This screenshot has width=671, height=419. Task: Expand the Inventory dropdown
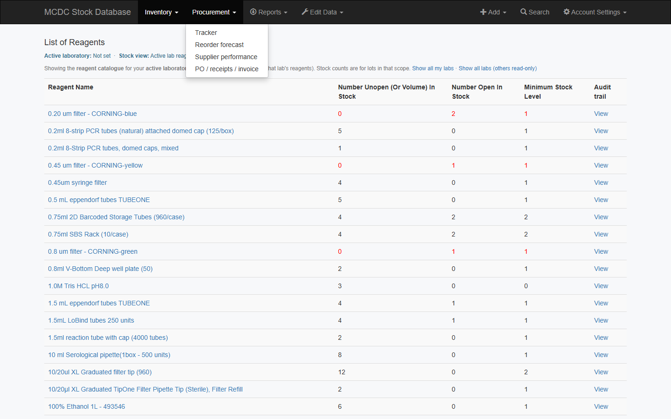pyautogui.click(x=161, y=12)
